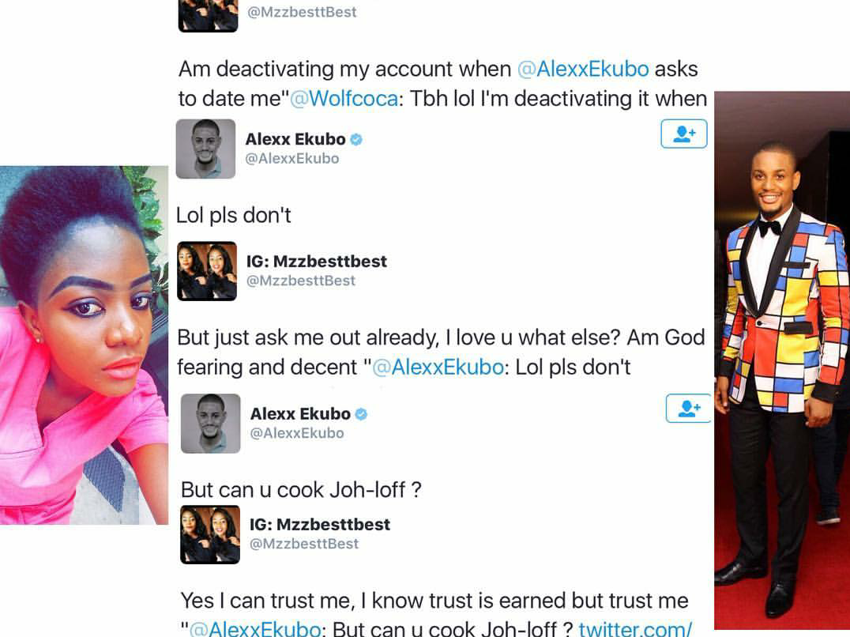This screenshot has width=850, height=637.
Task: Click the woman in pink selfie photo
Action: click(x=84, y=345)
